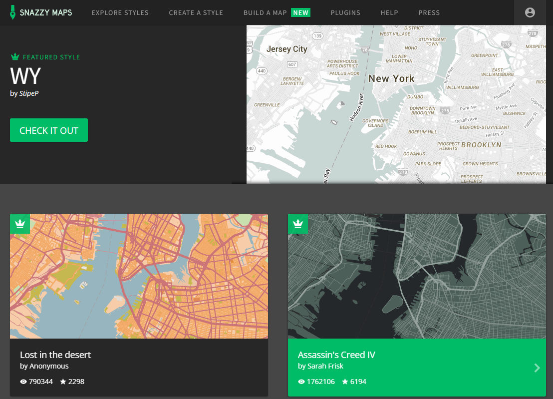Click the Snazzy Maps pin logo
This screenshot has height=399, width=553.
pos(12,12)
